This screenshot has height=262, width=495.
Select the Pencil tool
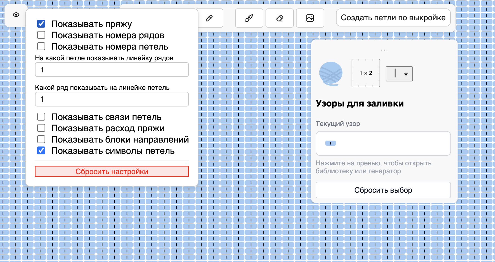tap(209, 18)
